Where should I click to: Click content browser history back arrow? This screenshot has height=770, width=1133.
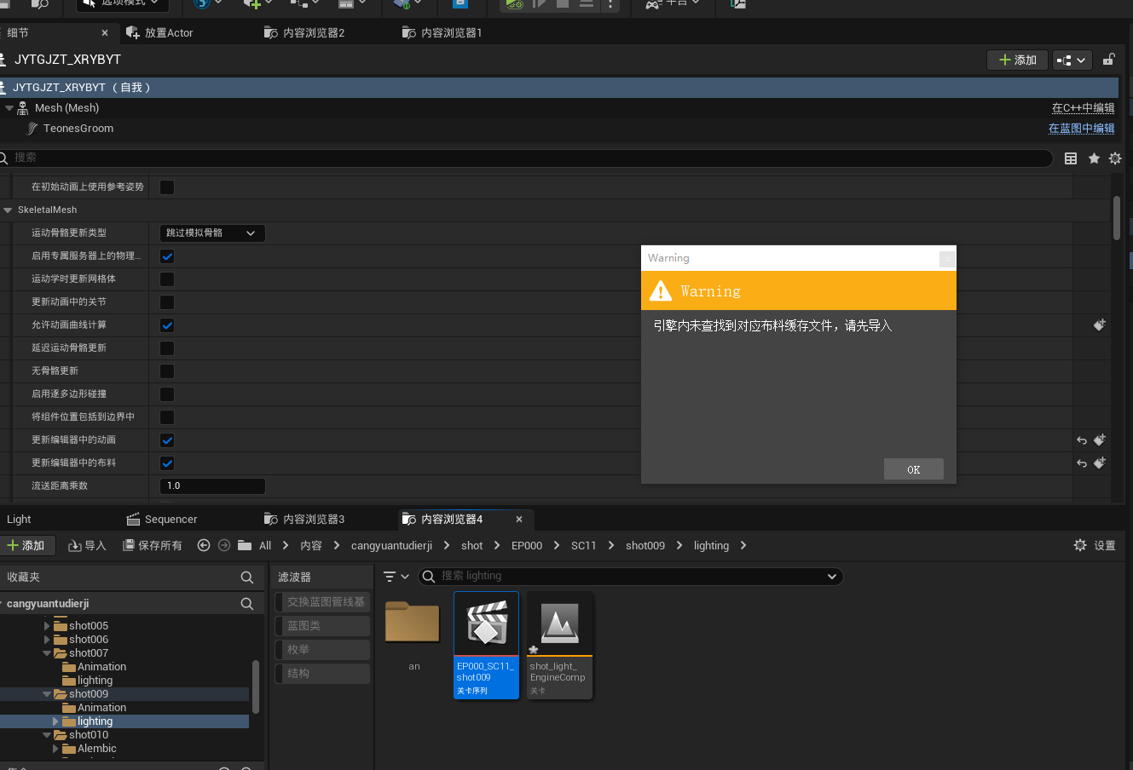coord(204,545)
